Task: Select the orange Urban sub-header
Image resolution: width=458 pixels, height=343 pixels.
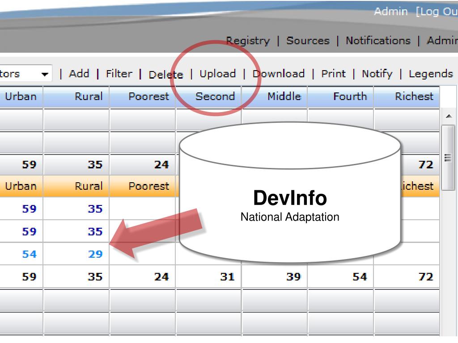Action: point(21,186)
